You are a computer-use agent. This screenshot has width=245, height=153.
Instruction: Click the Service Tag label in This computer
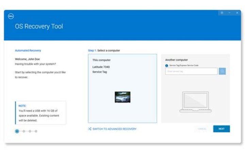point(100,72)
